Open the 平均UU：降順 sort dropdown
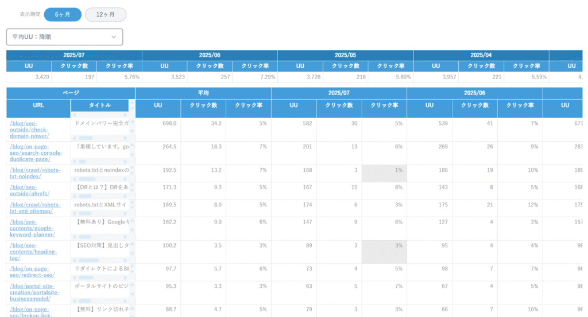 point(64,37)
